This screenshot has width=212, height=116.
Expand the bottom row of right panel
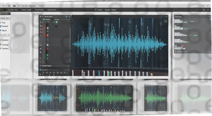coord(175,51)
